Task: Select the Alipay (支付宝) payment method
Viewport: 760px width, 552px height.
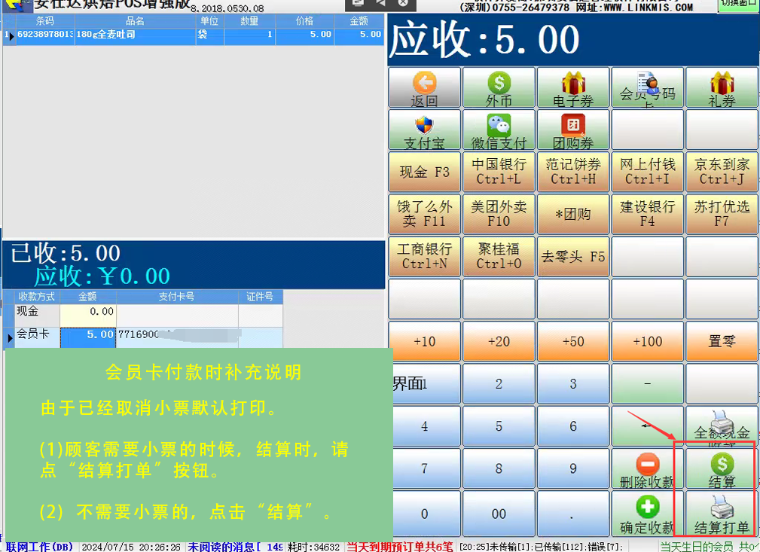Action: tap(423, 130)
